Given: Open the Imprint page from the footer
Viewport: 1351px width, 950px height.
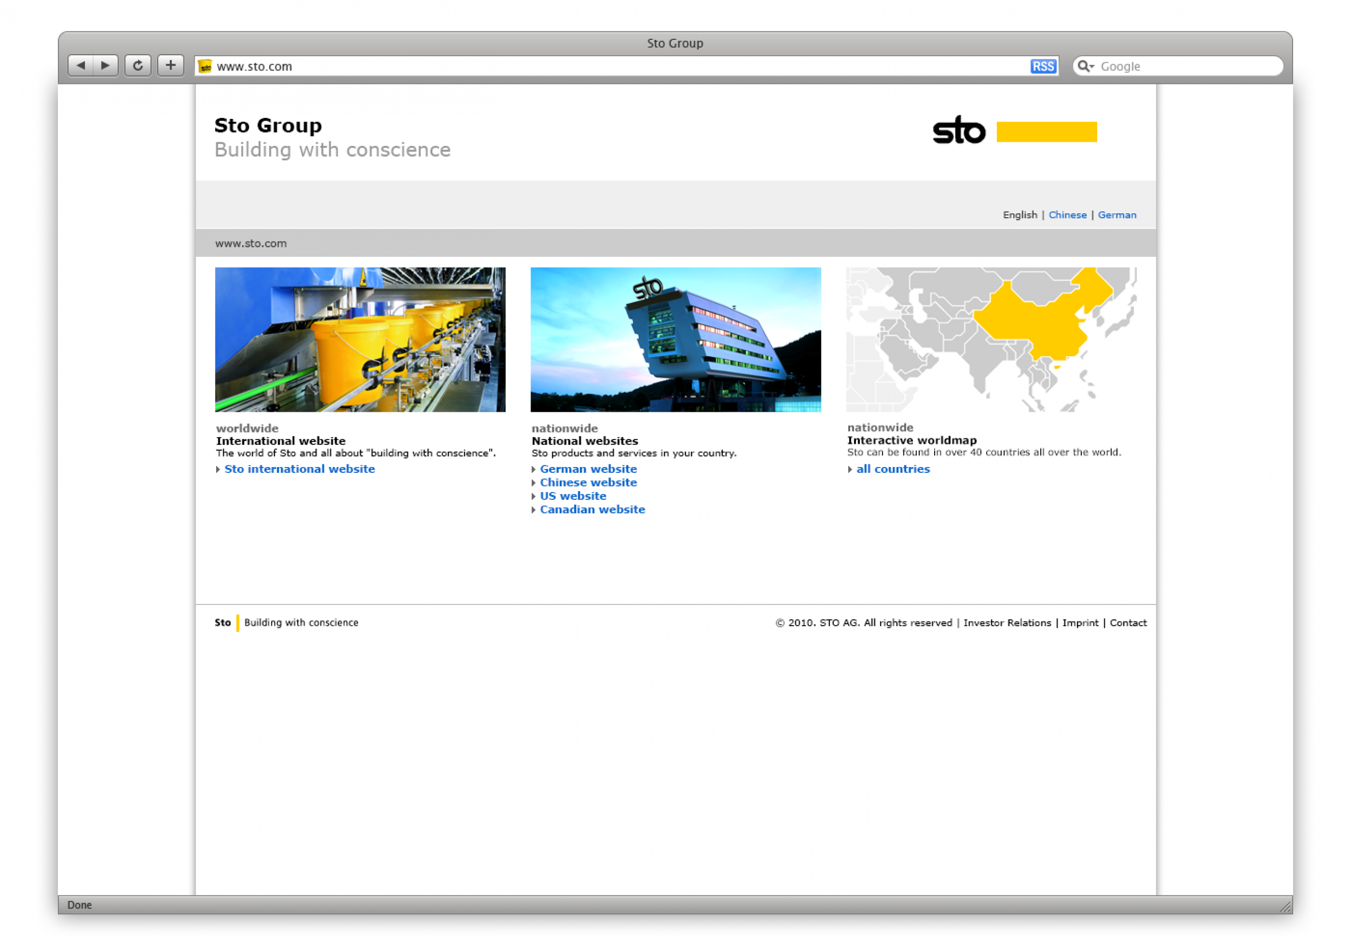Looking at the screenshot, I should (1080, 623).
